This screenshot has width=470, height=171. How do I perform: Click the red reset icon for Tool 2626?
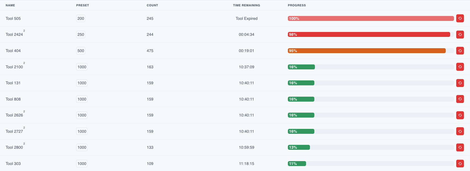pyautogui.click(x=460, y=115)
